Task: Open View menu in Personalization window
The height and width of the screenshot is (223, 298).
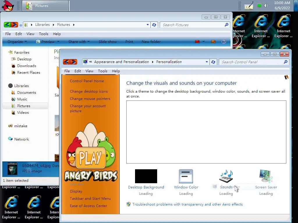Action: [89, 71]
